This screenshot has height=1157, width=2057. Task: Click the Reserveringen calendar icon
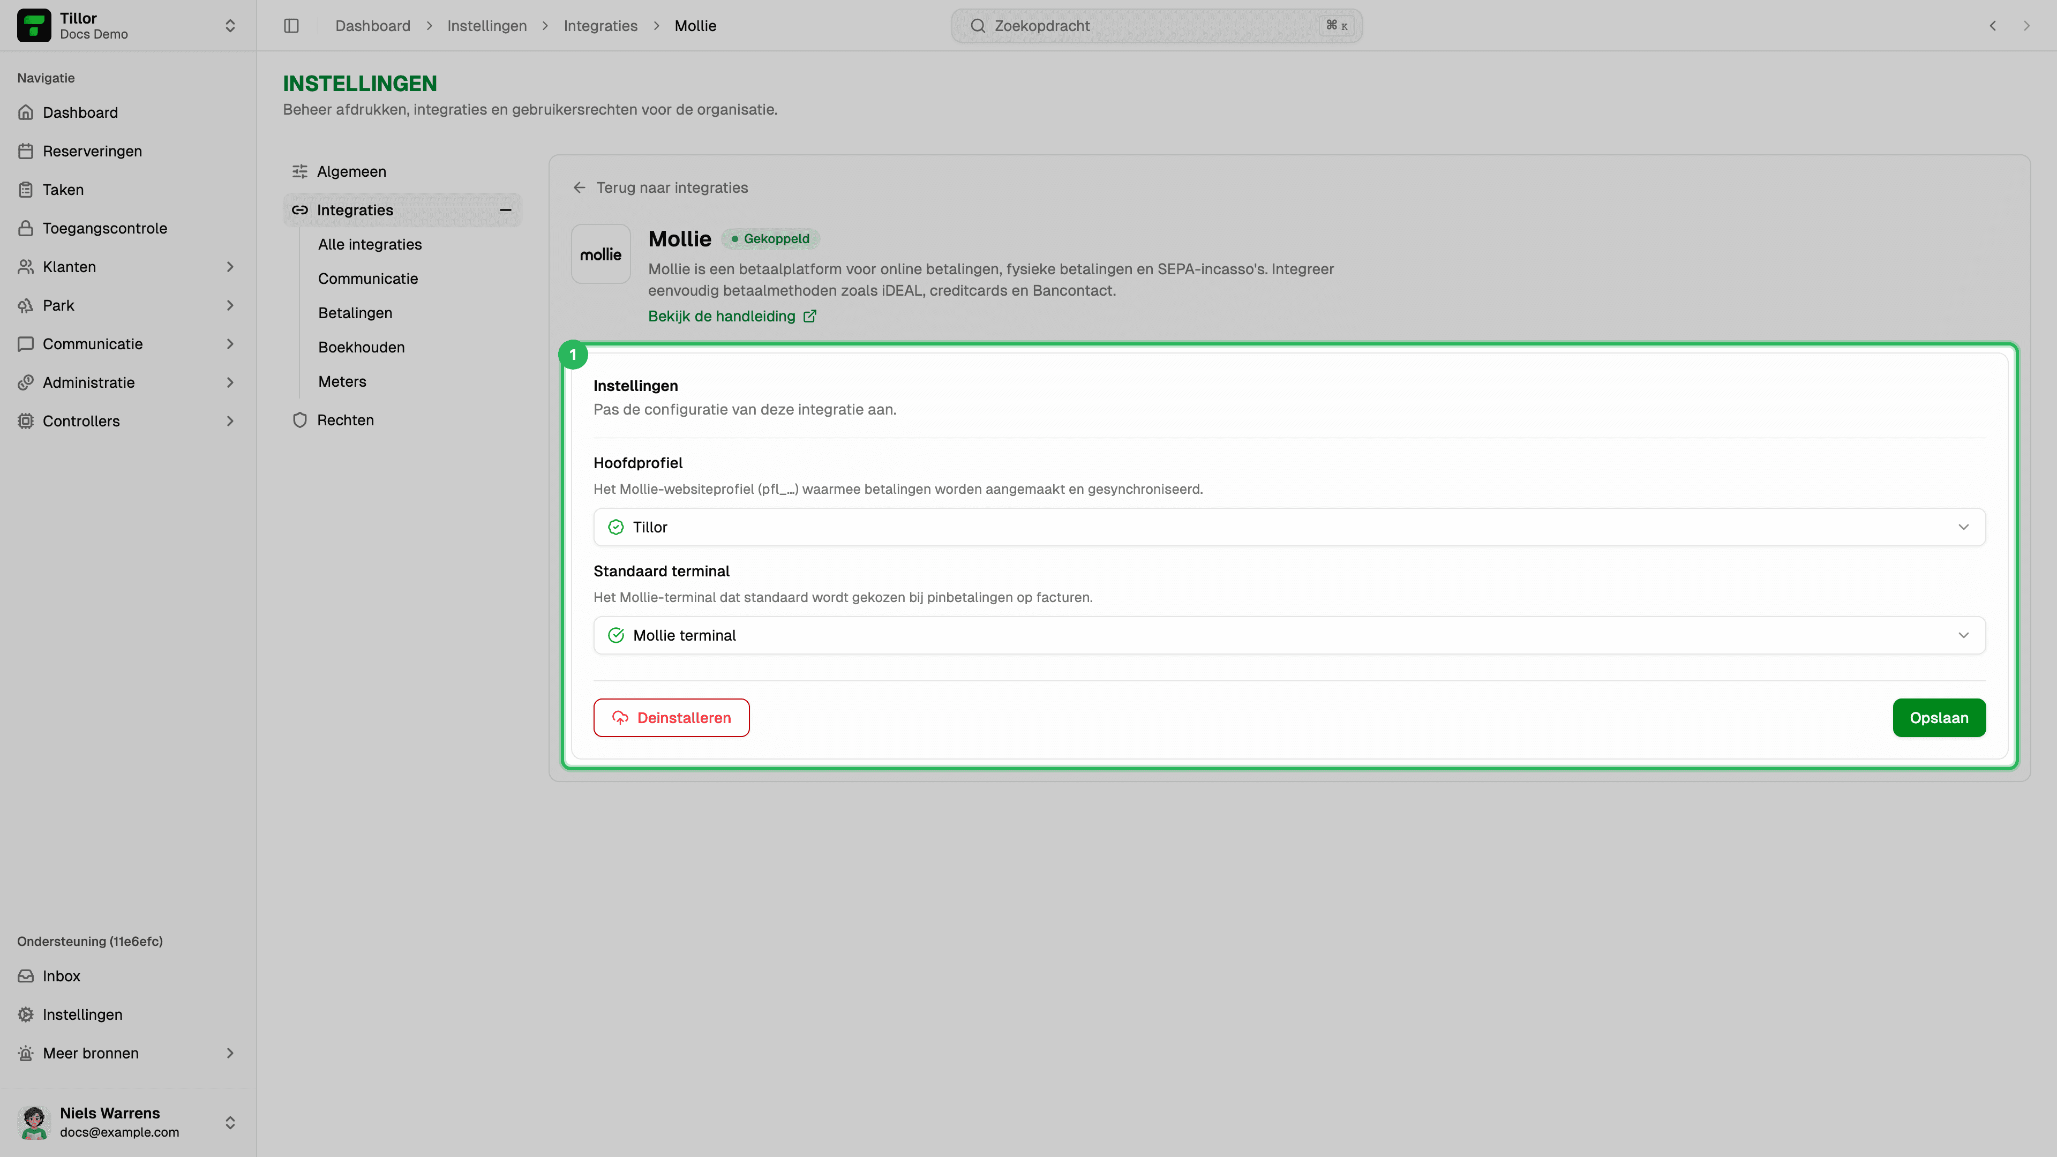[26, 151]
